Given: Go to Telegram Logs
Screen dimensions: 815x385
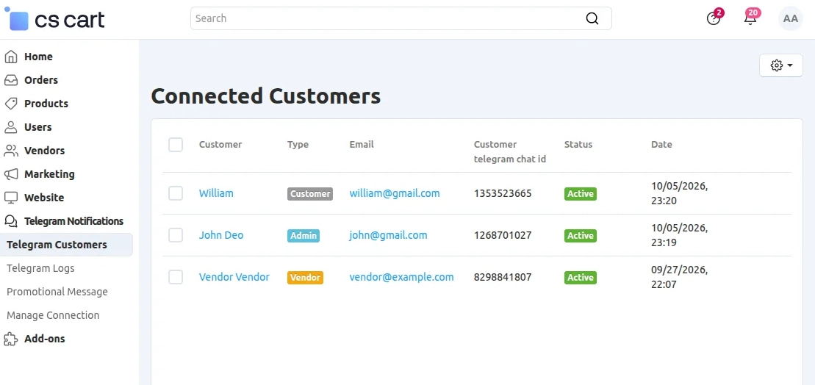Looking at the screenshot, I should point(40,268).
